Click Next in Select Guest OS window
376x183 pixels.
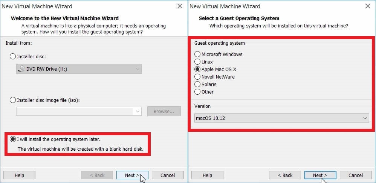(x=320, y=175)
